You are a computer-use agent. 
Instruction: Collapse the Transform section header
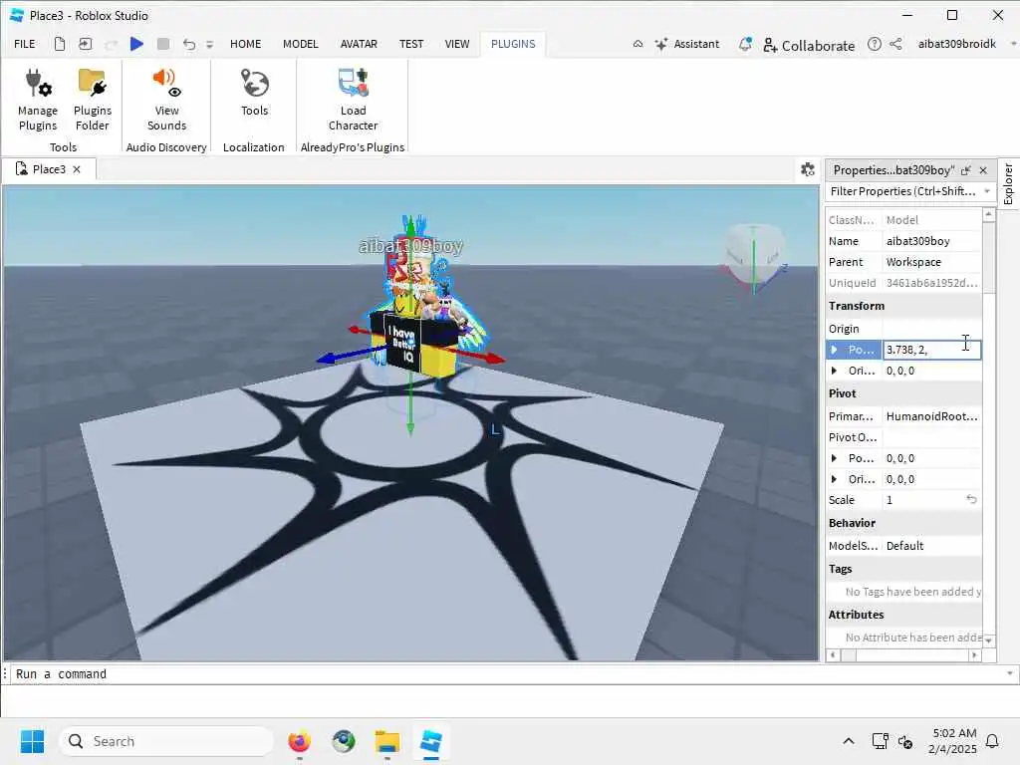point(903,306)
